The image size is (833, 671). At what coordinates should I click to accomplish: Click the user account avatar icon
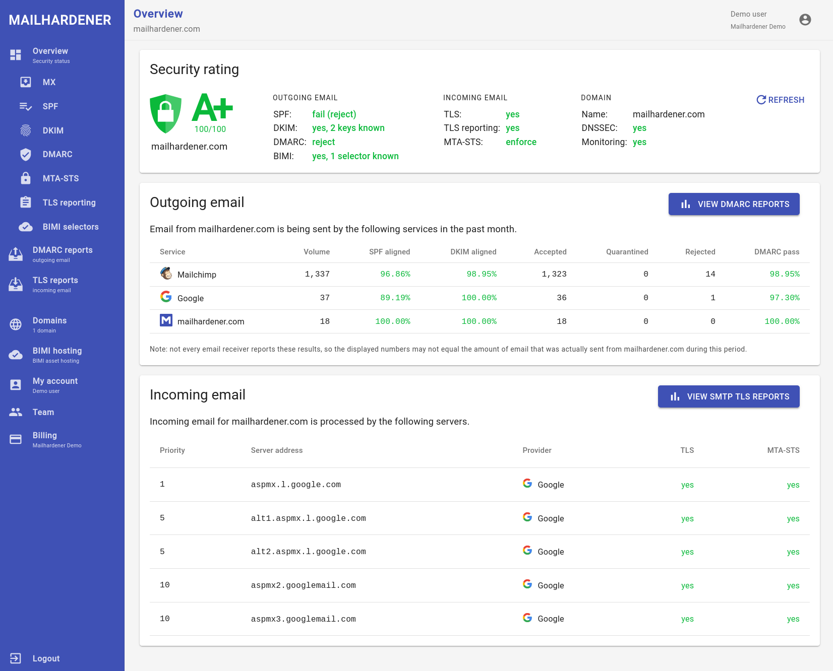click(x=805, y=20)
